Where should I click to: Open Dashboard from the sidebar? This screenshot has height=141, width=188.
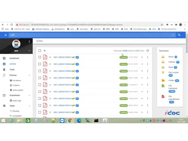[14, 58]
